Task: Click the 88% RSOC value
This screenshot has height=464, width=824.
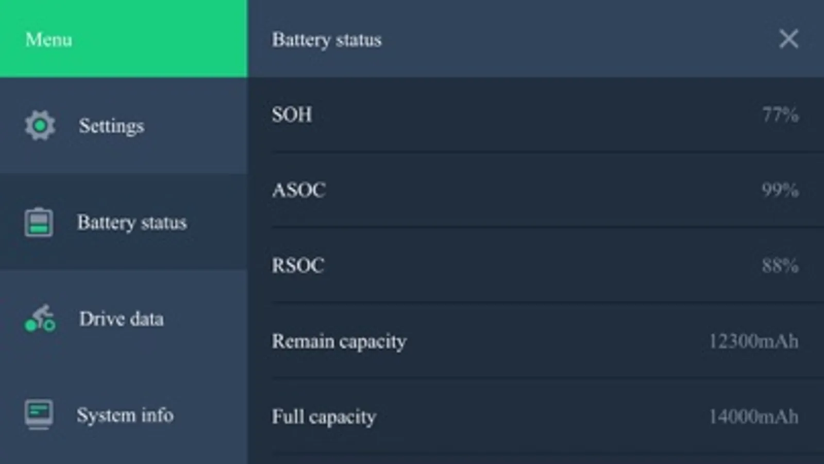Action: [x=780, y=266]
